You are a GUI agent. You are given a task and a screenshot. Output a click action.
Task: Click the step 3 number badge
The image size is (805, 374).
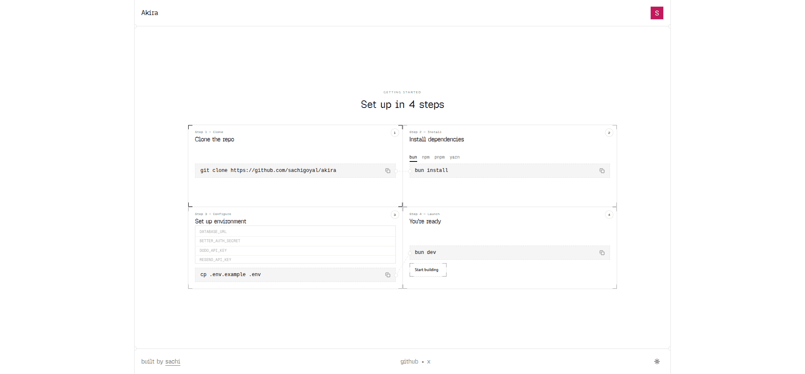click(395, 215)
